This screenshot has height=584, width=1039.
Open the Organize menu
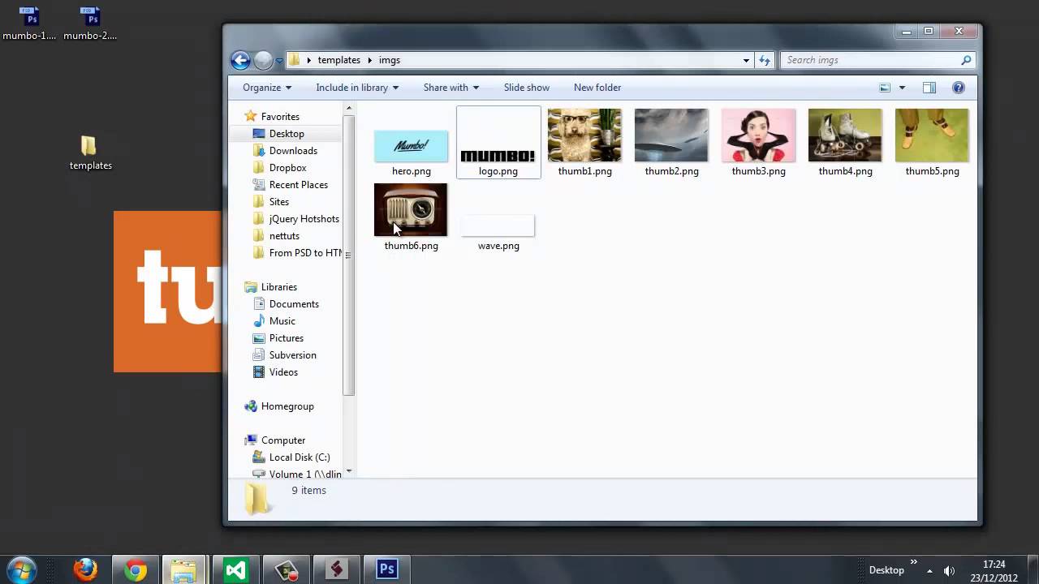(266, 88)
